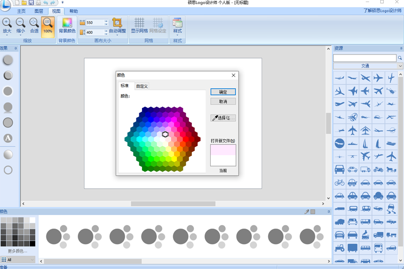Toggle the 显示网格 show grid button
Image resolution: width=404 pixels, height=269 pixels.
coord(139,23)
